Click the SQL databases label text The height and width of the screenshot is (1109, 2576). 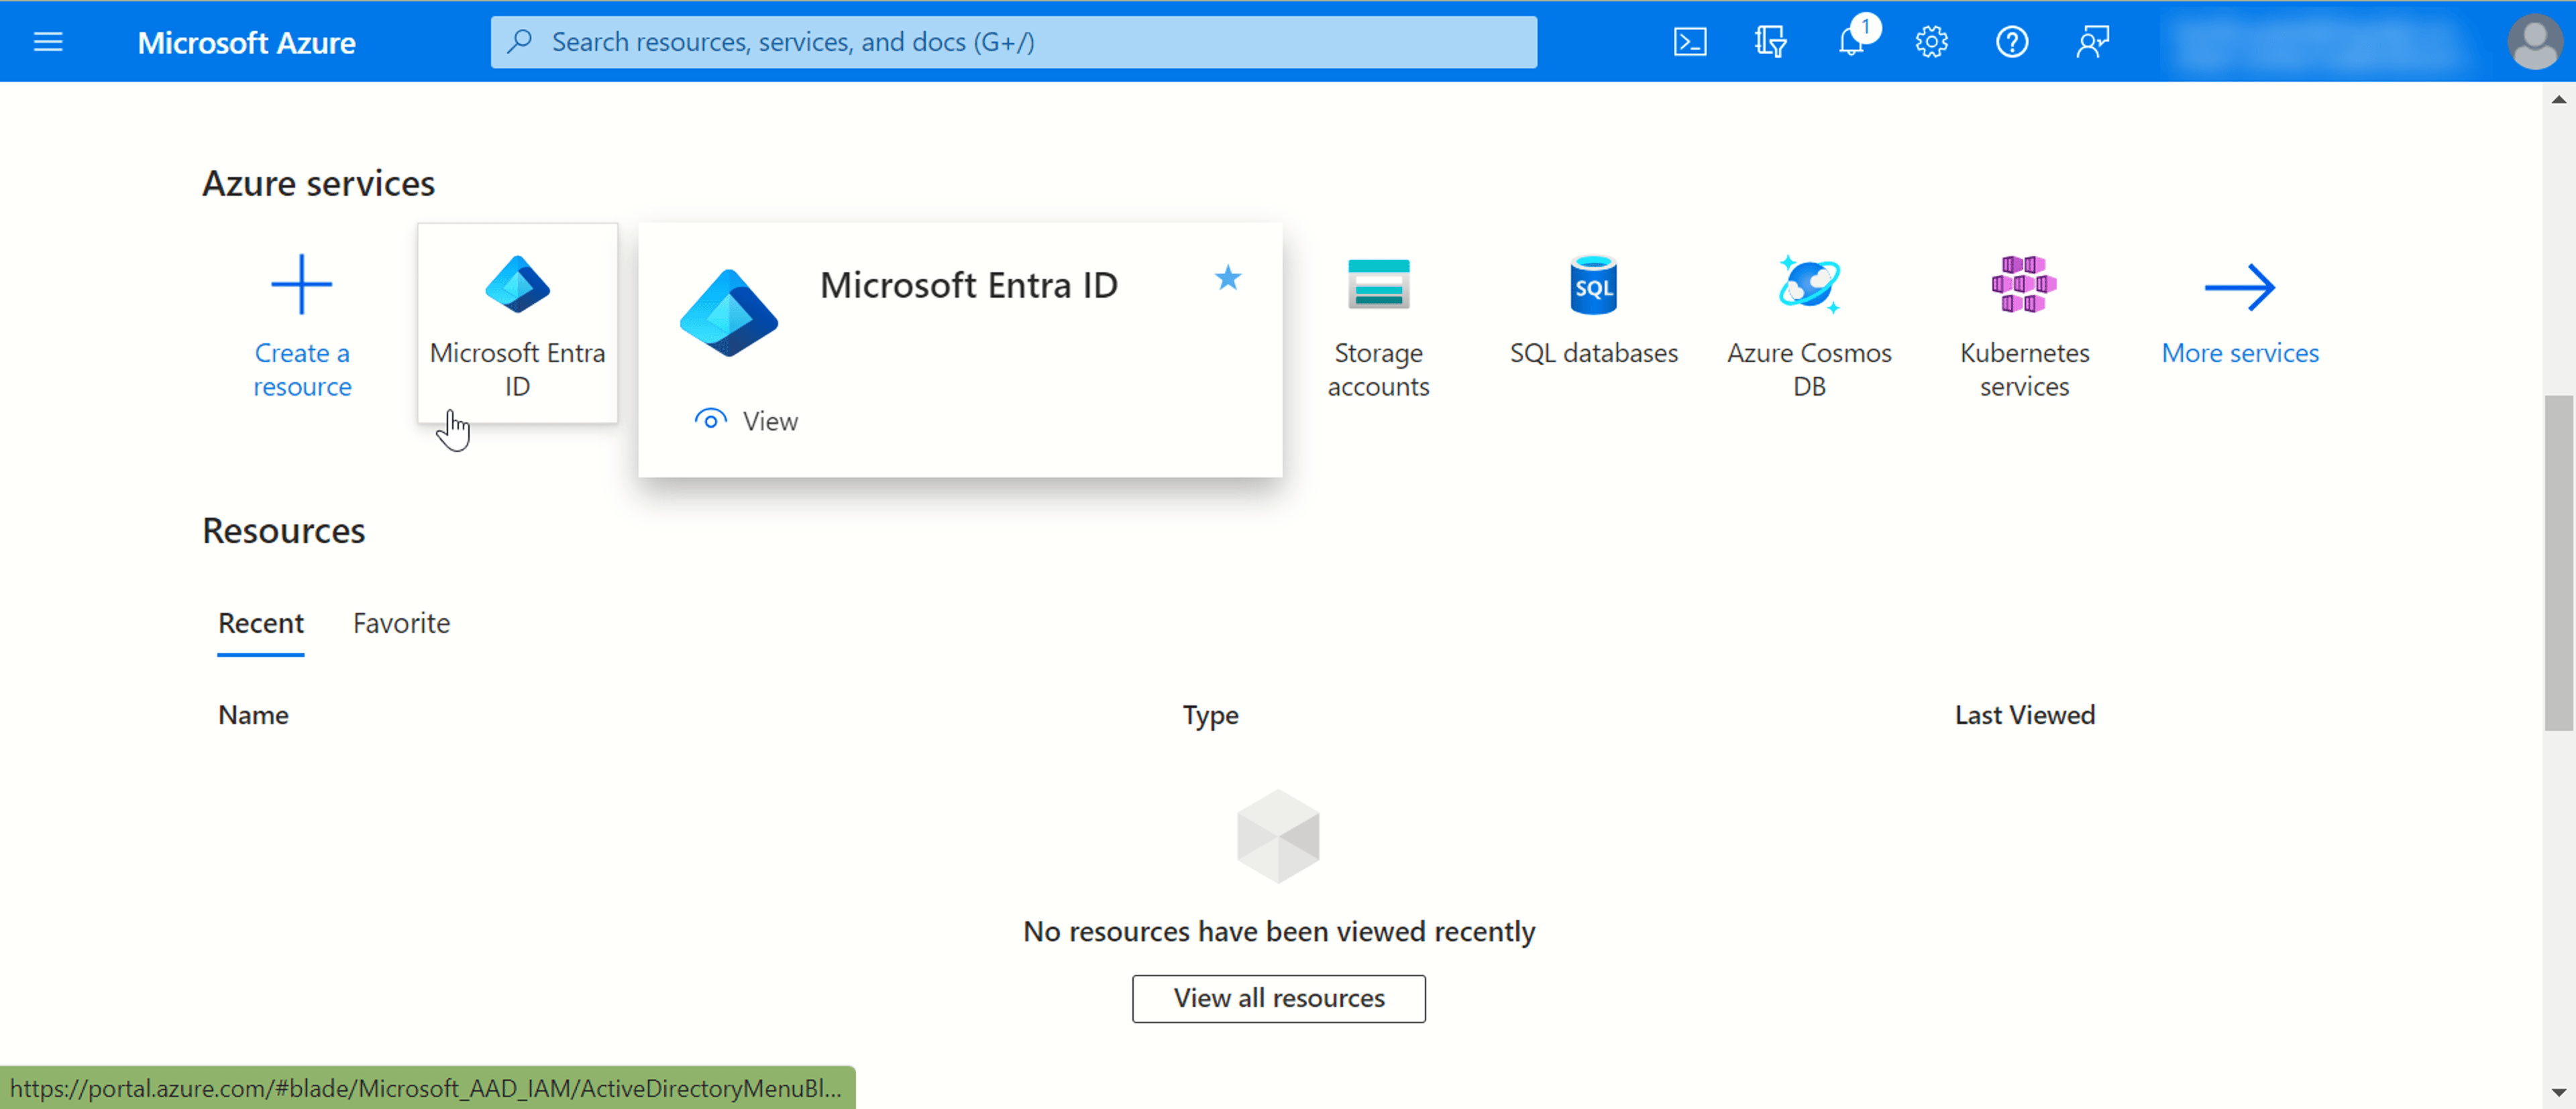coord(1593,353)
